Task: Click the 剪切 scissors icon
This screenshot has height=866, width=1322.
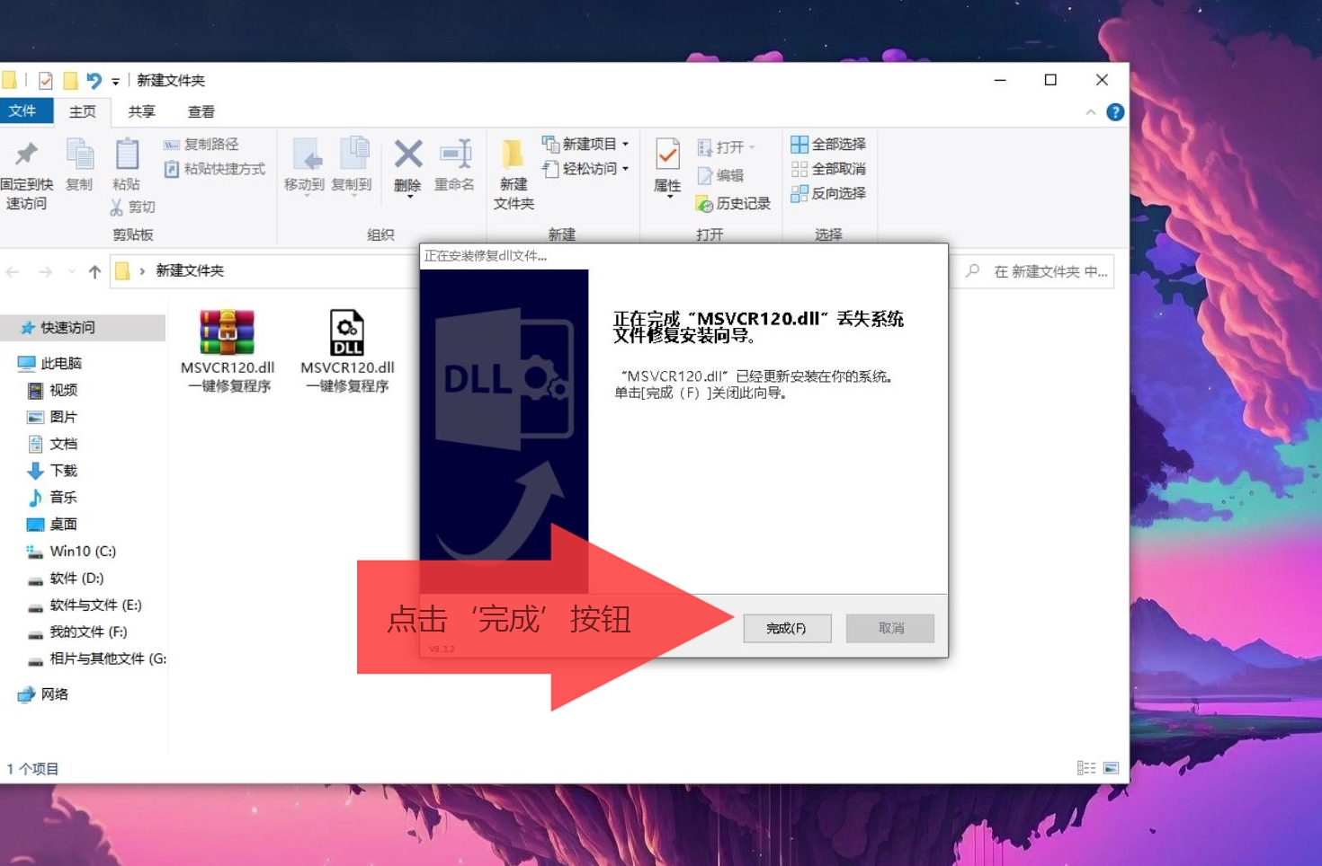Action: (x=117, y=207)
